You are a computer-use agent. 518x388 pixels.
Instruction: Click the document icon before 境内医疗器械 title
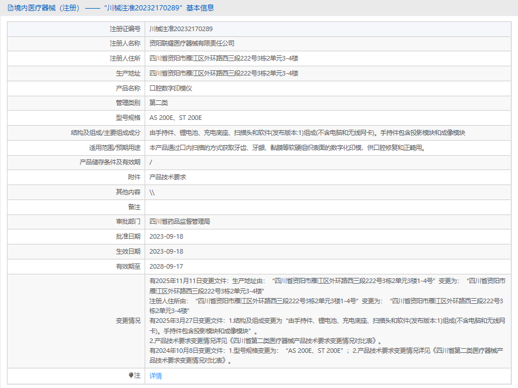(10, 8)
